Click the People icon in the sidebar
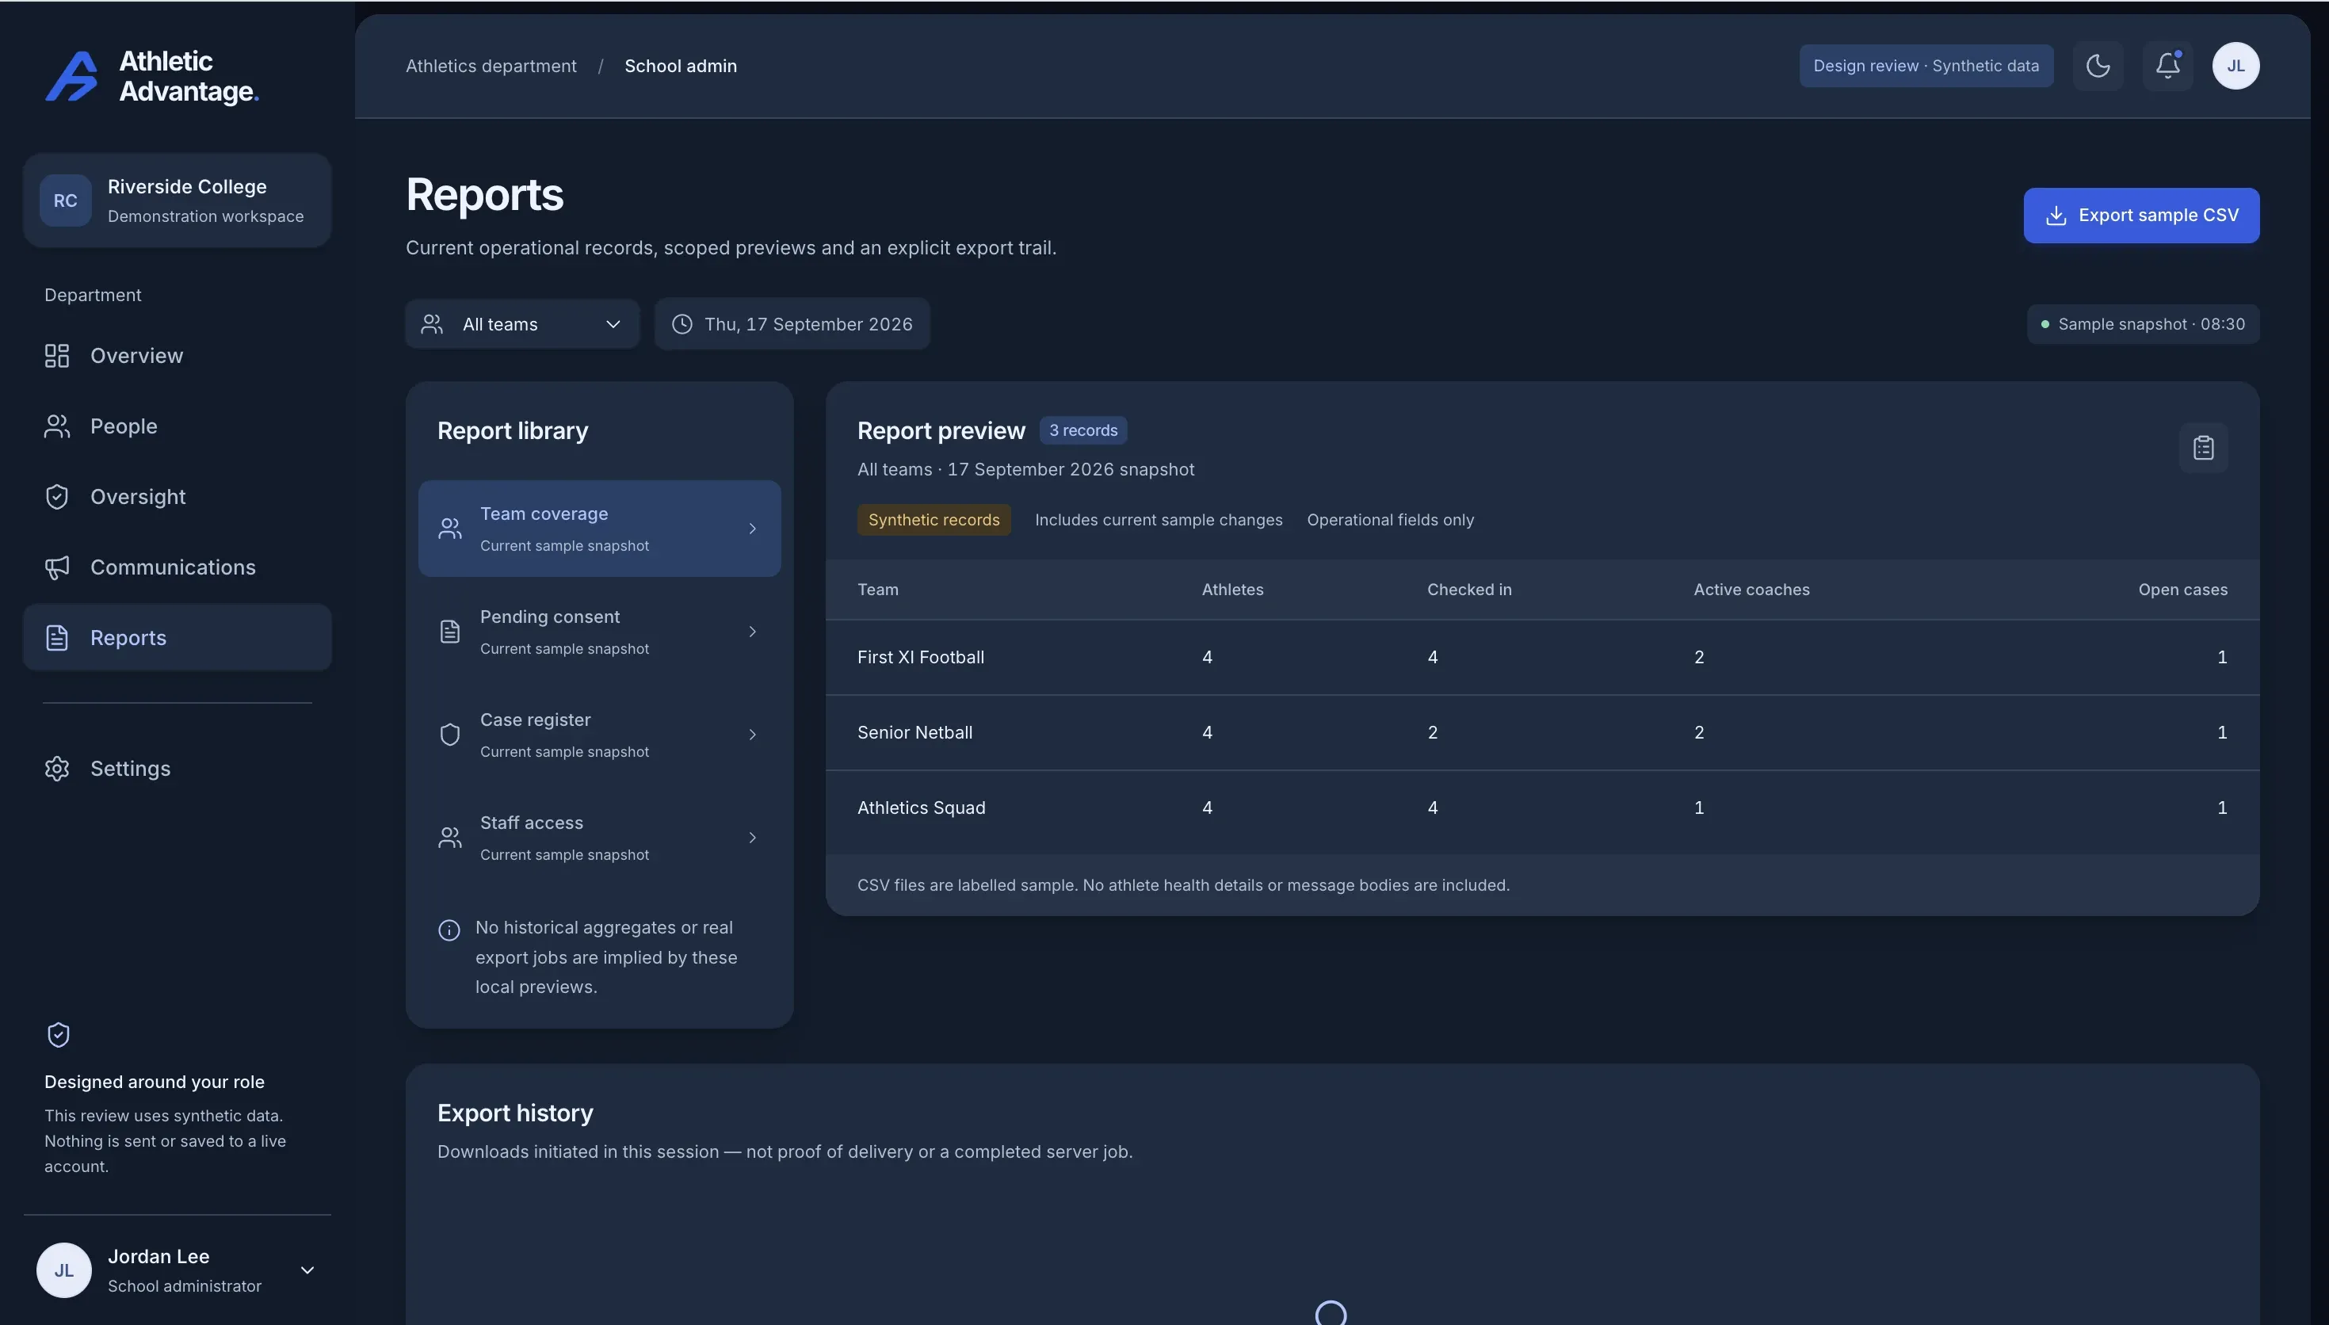The image size is (2329, 1325). [x=56, y=426]
